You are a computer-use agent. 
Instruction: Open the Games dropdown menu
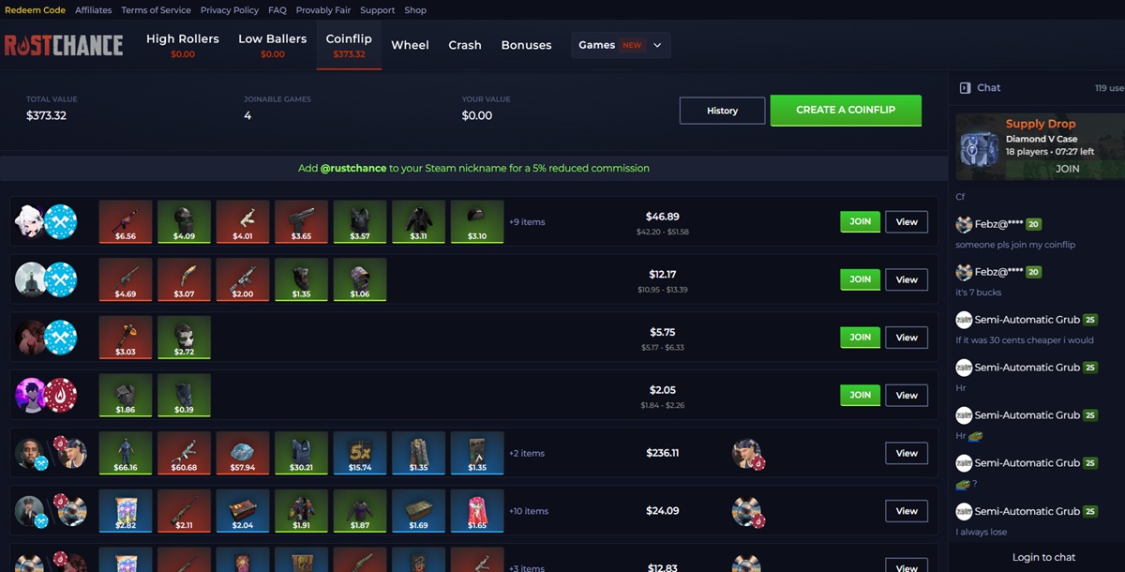pos(621,45)
